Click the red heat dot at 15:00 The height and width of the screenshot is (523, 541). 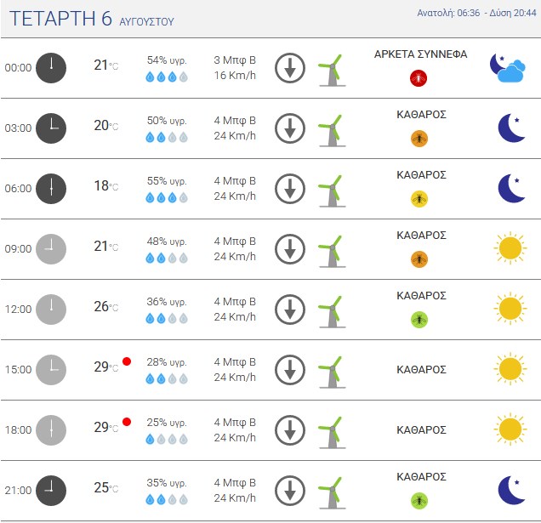[x=127, y=361]
